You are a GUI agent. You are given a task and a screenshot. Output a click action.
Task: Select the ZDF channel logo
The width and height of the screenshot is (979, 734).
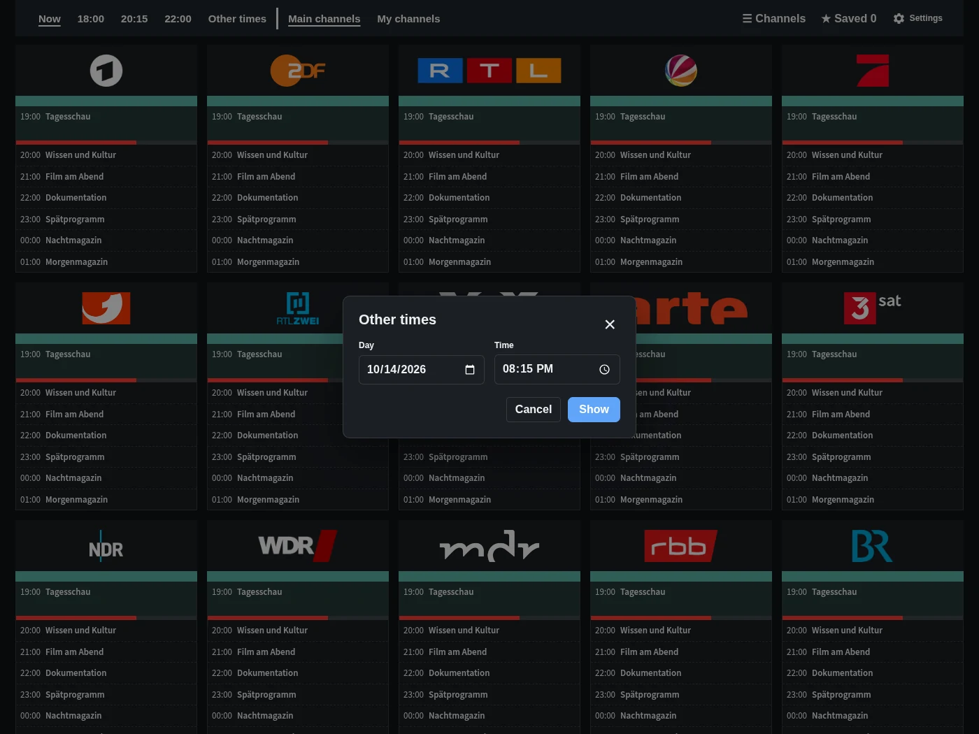298,71
